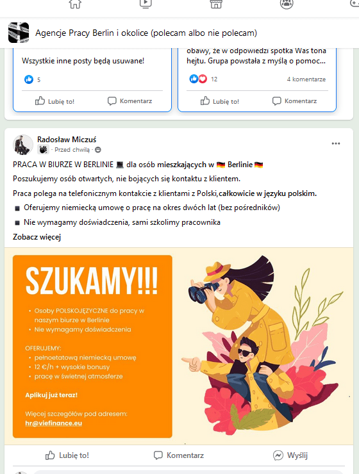The height and width of the screenshot is (474, 359).
Task: Go to the Watch video icon
Action: [146, 4]
